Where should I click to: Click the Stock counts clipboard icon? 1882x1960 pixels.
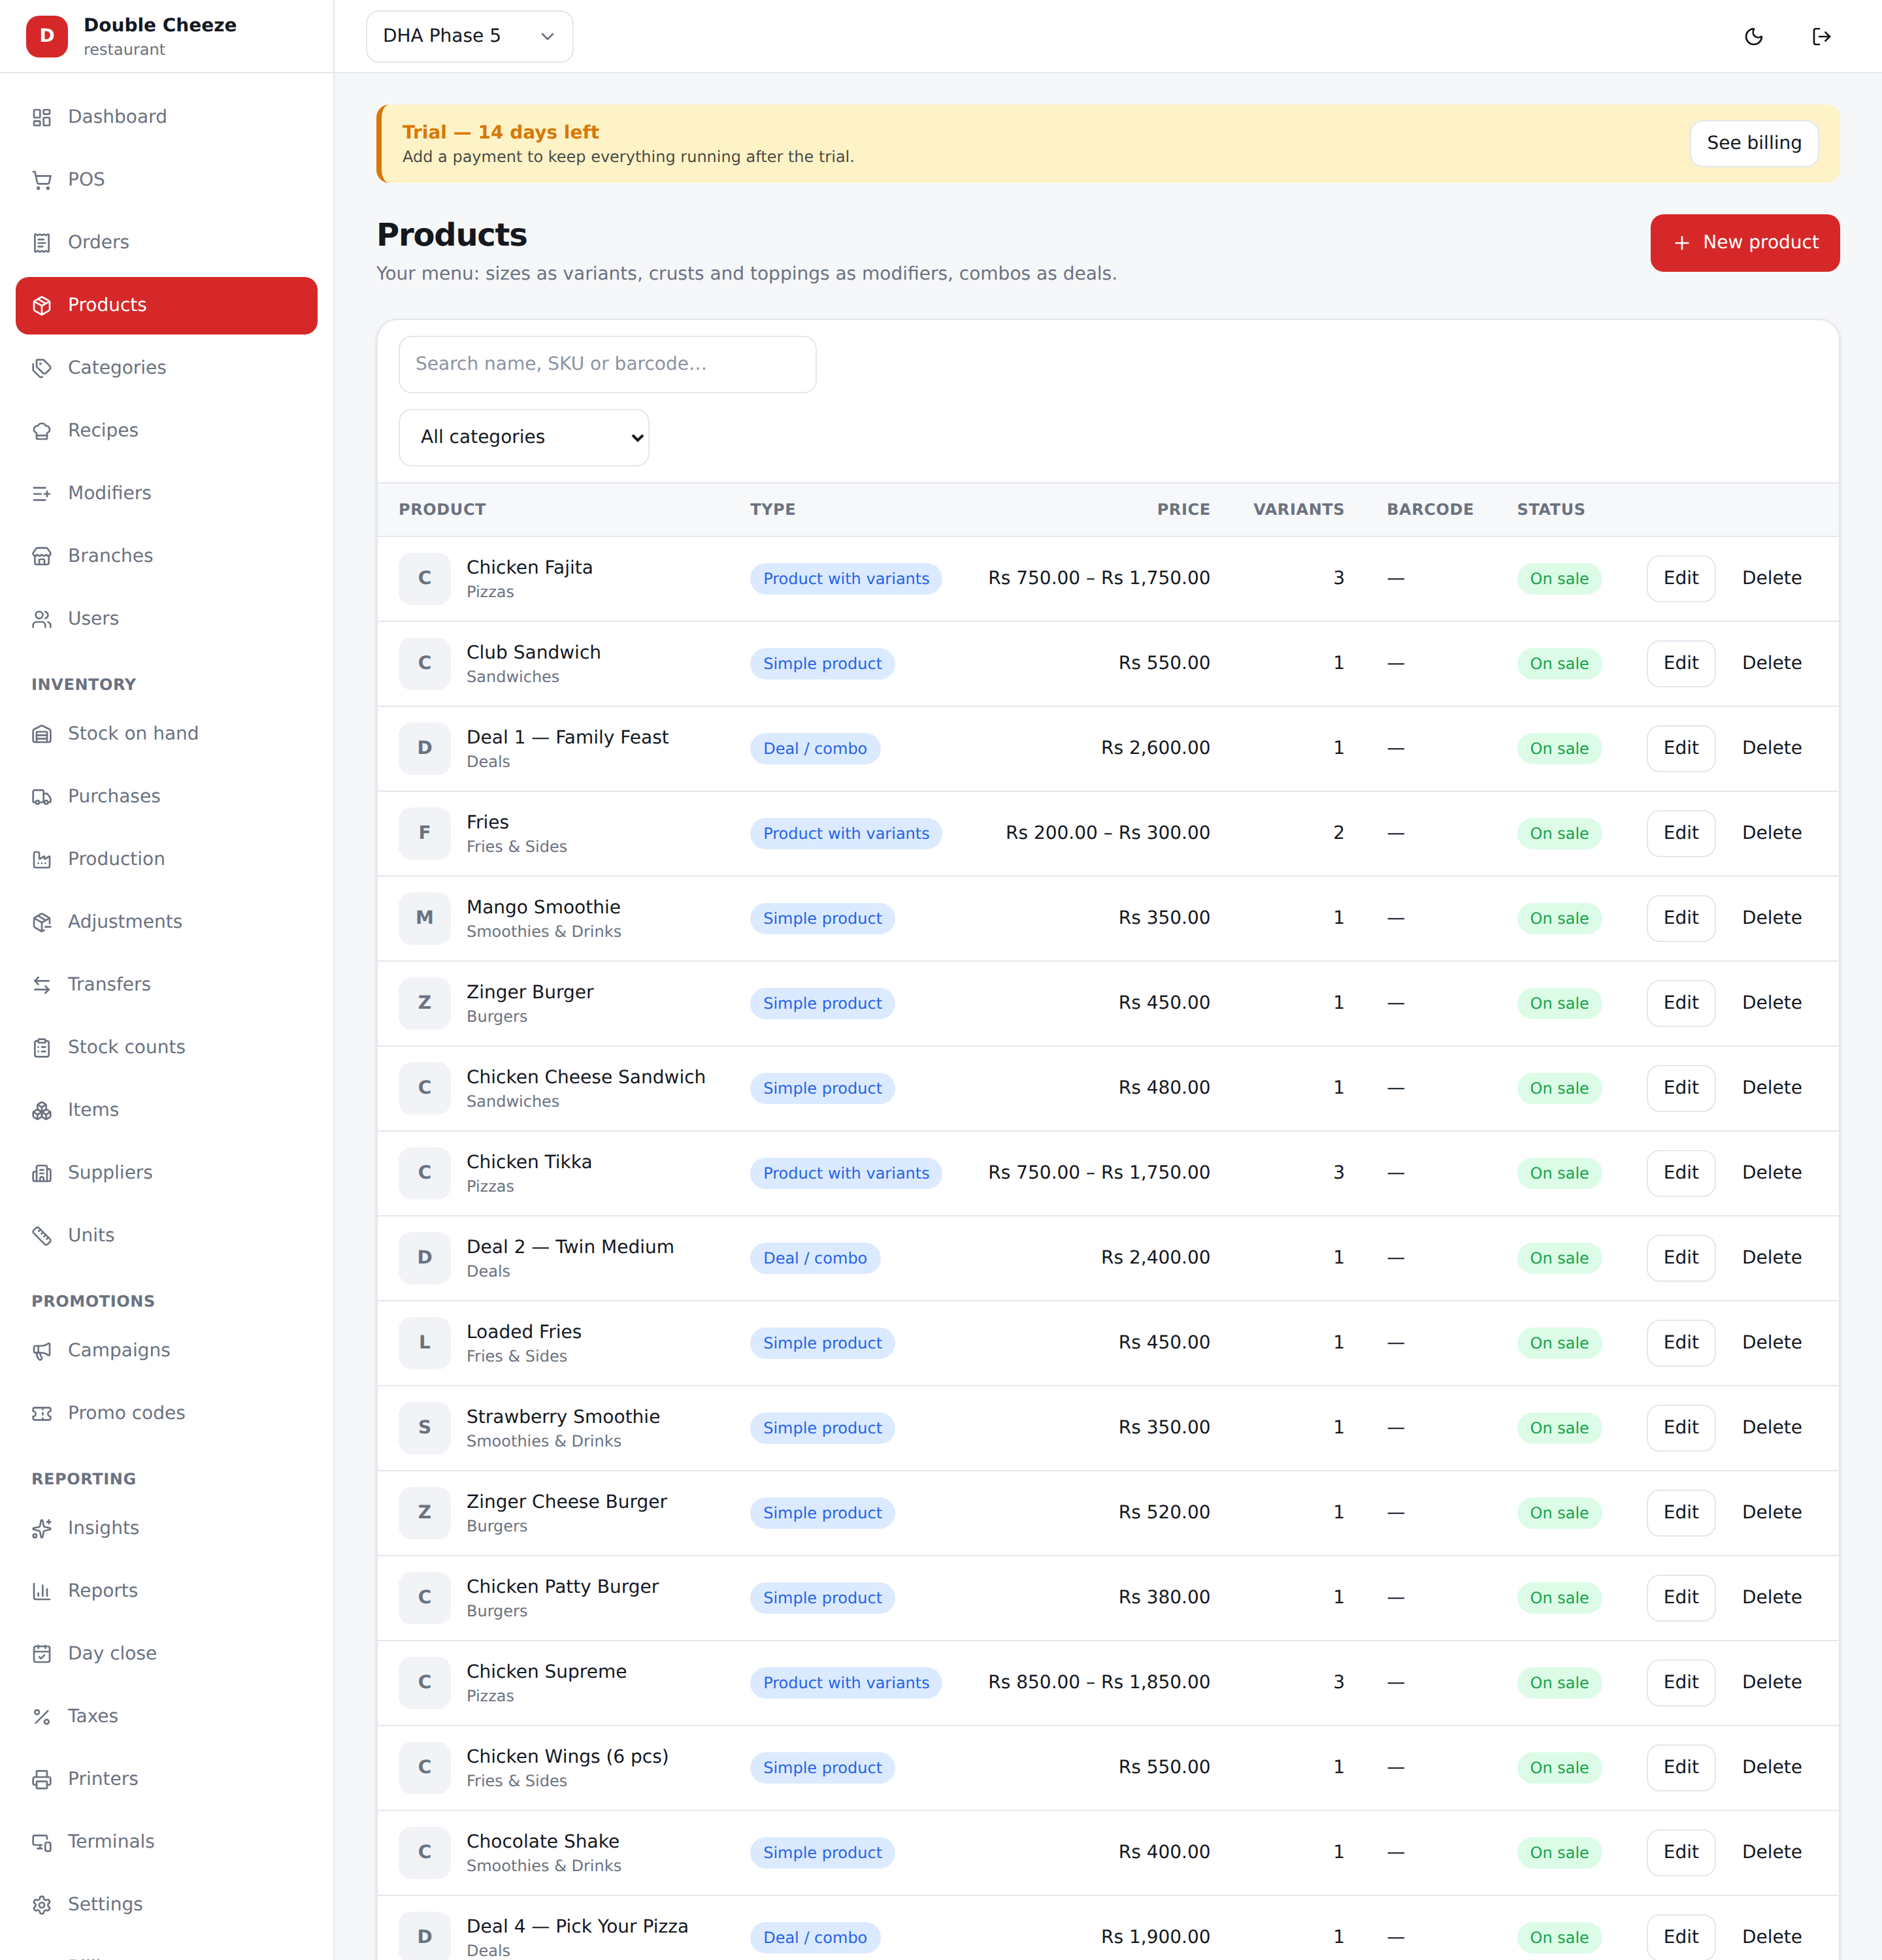click(x=42, y=1047)
